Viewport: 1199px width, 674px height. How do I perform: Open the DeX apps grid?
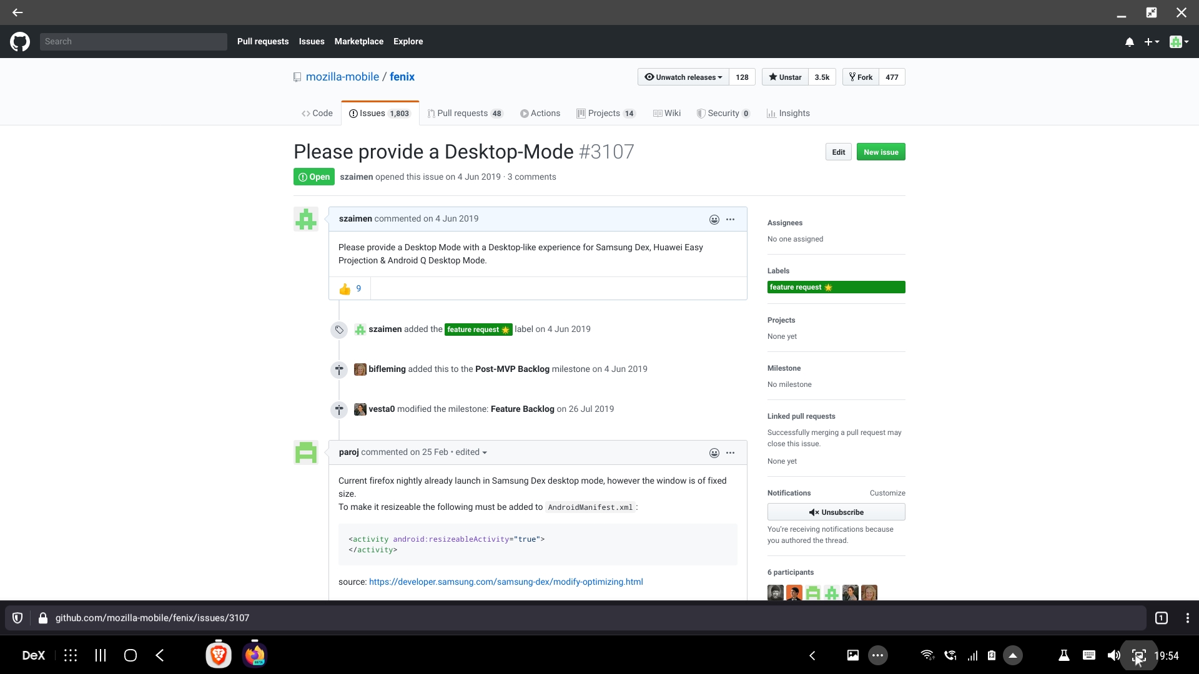pyautogui.click(x=71, y=655)
